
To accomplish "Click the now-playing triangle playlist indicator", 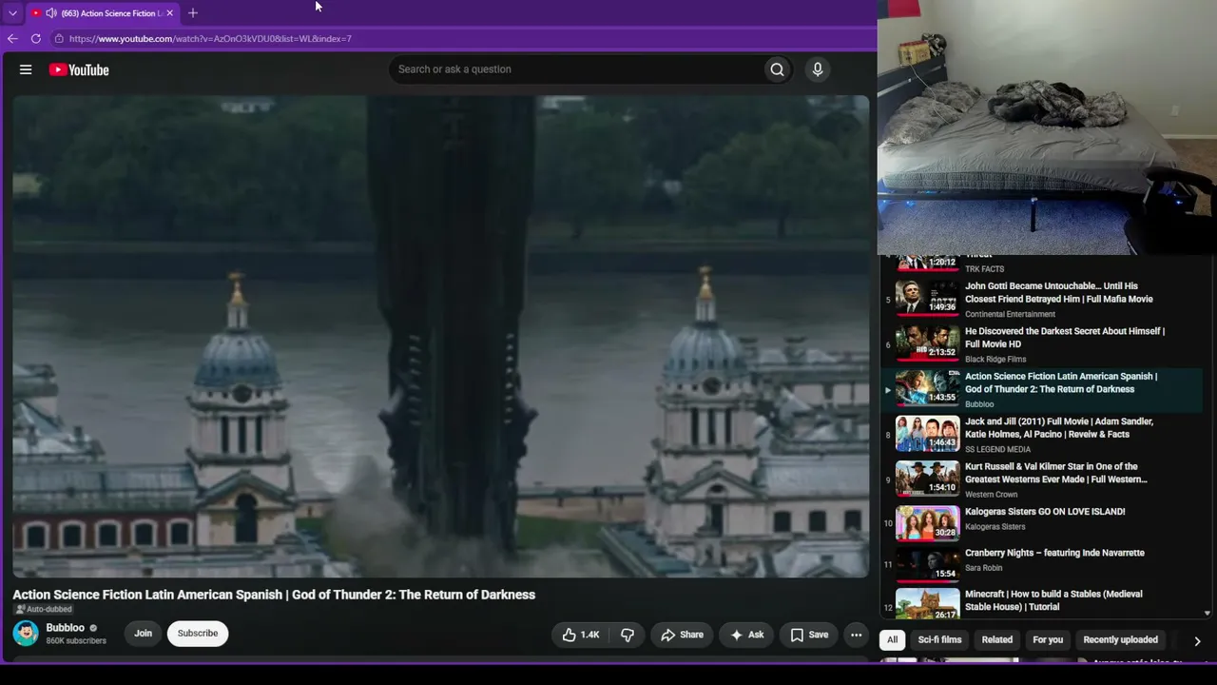I will [888, 390].
